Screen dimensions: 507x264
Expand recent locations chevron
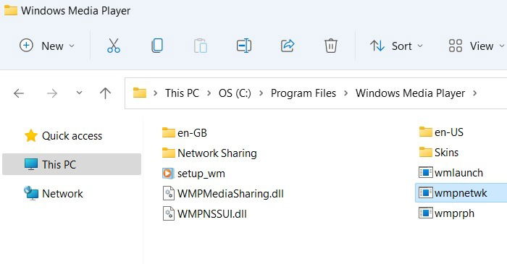[79, 93]
